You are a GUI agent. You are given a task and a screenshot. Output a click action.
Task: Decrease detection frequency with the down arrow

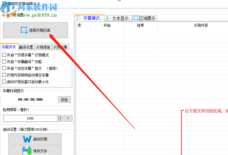pos(61,120)
